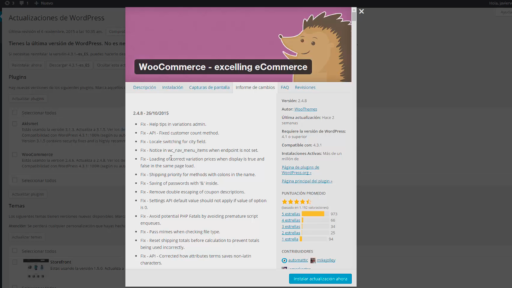This screenshot has height=288, width=512.
Task: Open the Capturas de pantalla tab
Action: pos(209,87)
